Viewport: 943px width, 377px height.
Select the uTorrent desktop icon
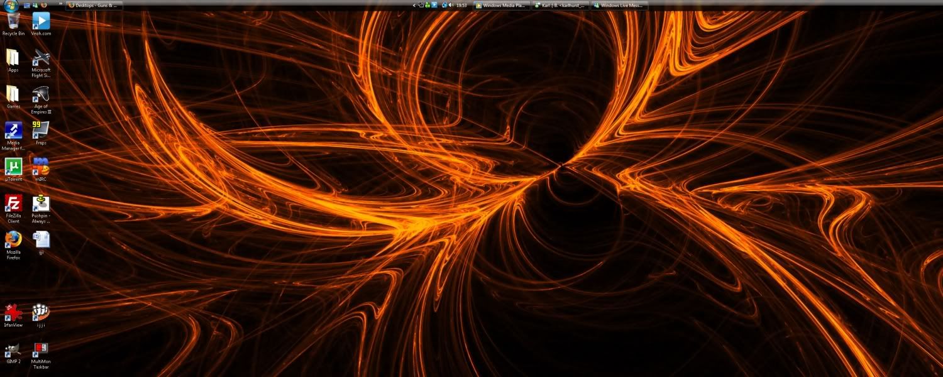tap(13, 168)
